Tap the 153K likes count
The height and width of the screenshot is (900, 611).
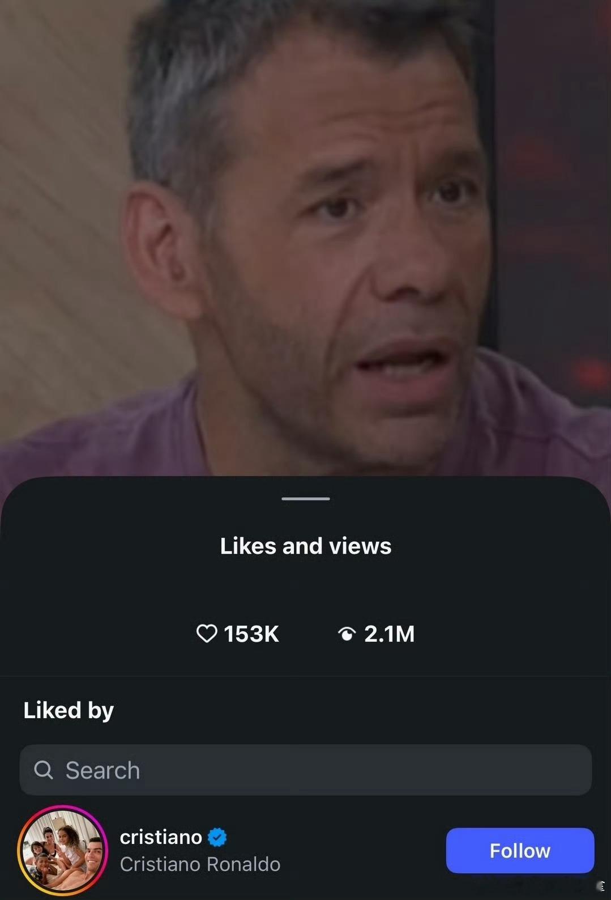point(251,634)
